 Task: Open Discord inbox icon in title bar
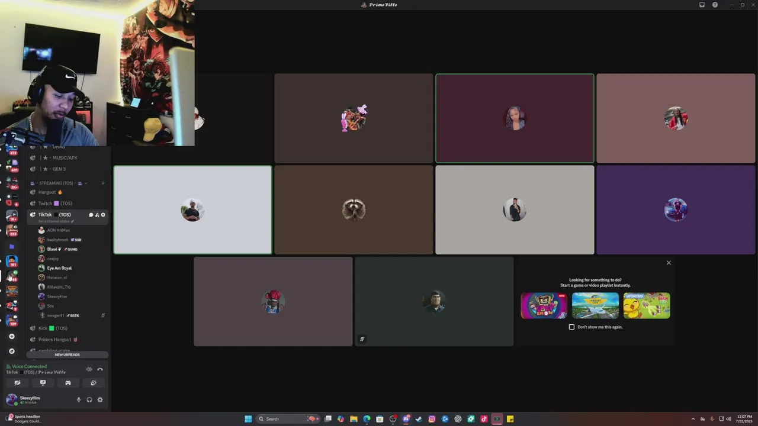pyautogui.click(x=702, y=5)
